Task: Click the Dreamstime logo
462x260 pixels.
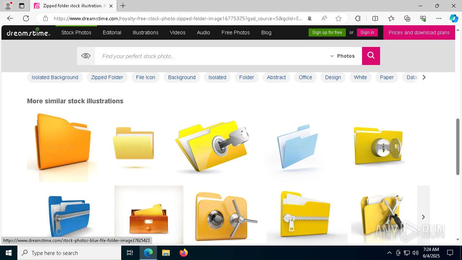Action: [x=28, y=32]
